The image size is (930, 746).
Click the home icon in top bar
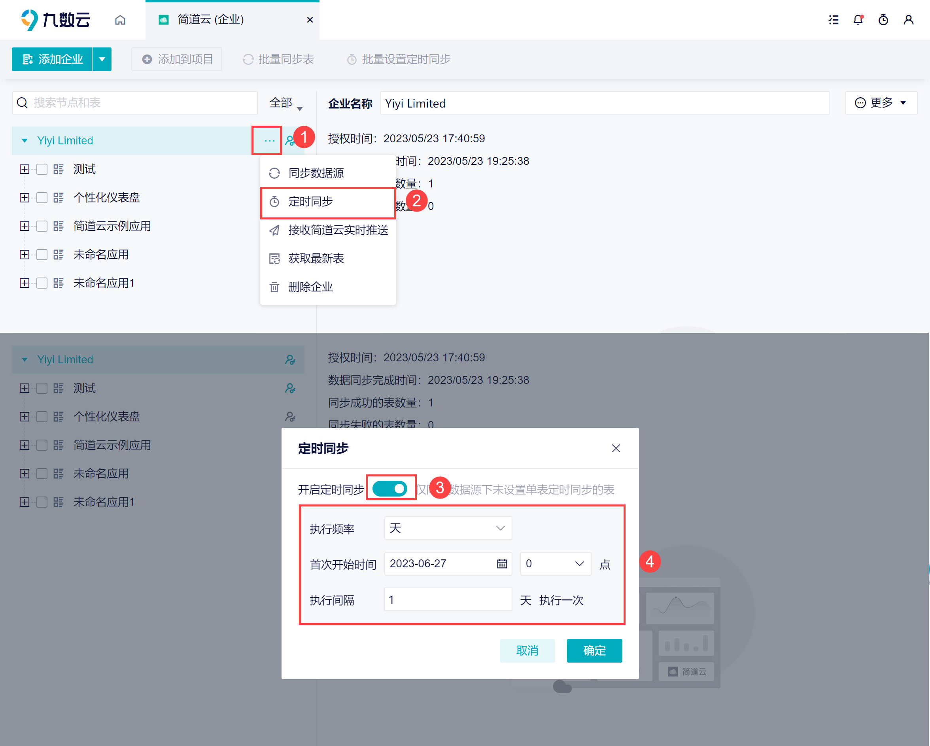tap(120, 20)
